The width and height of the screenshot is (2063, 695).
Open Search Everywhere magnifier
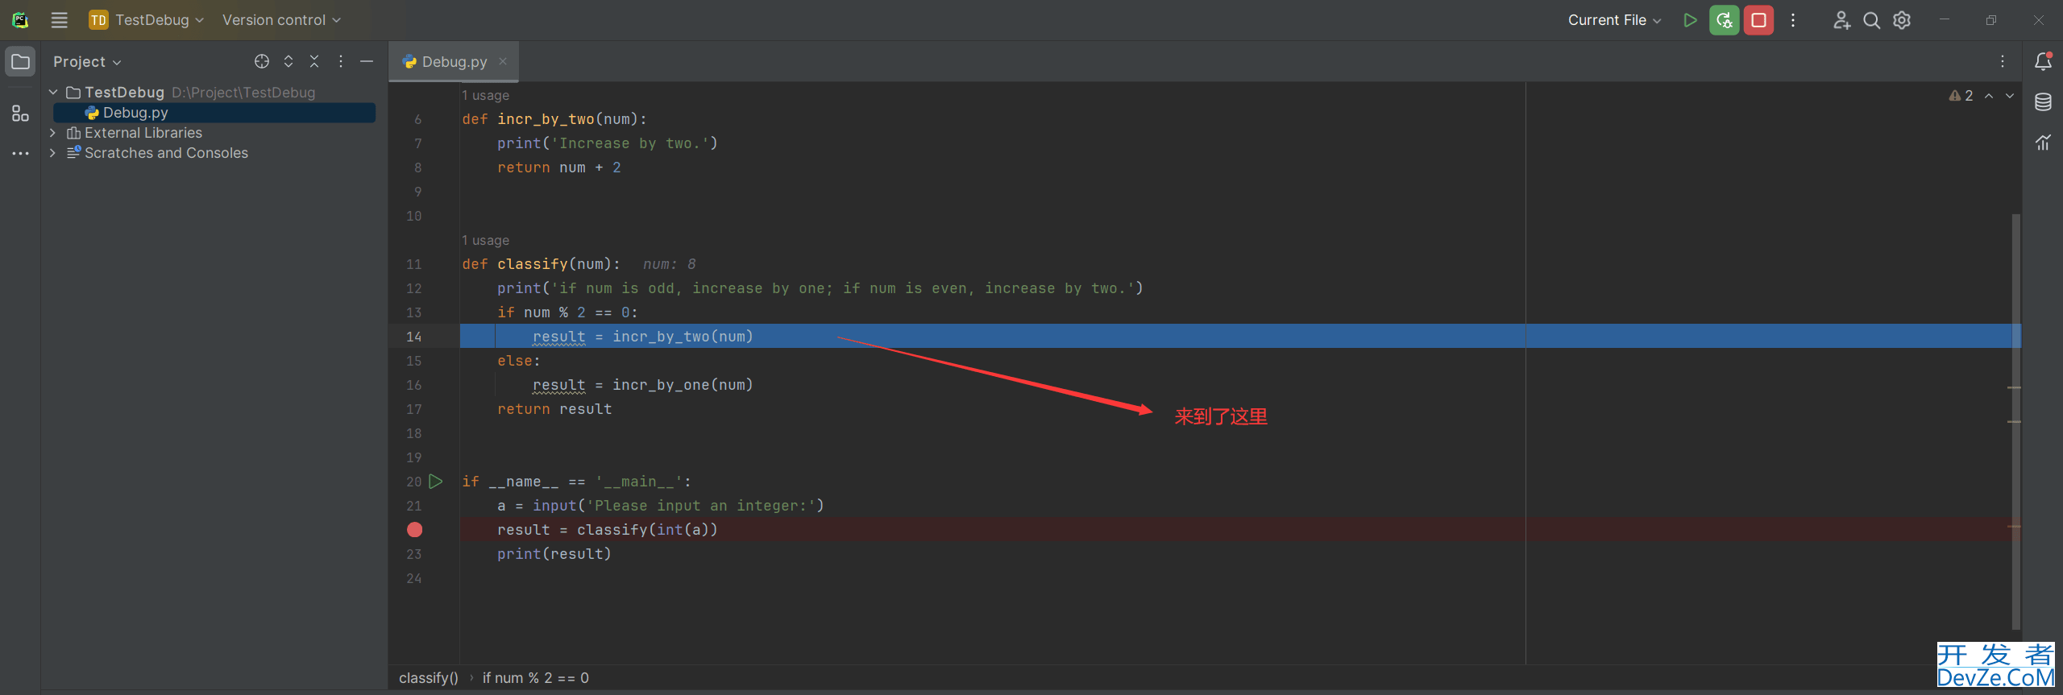click(x=1871, y=20)
